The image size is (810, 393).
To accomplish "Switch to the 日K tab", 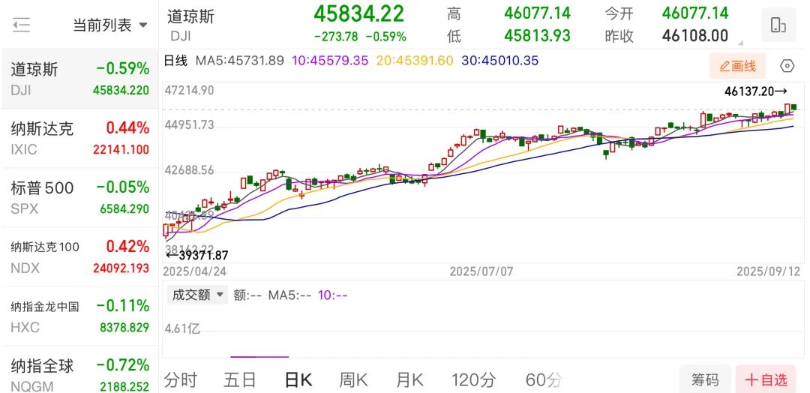I will pyautogui.click(x=298, y=380).
